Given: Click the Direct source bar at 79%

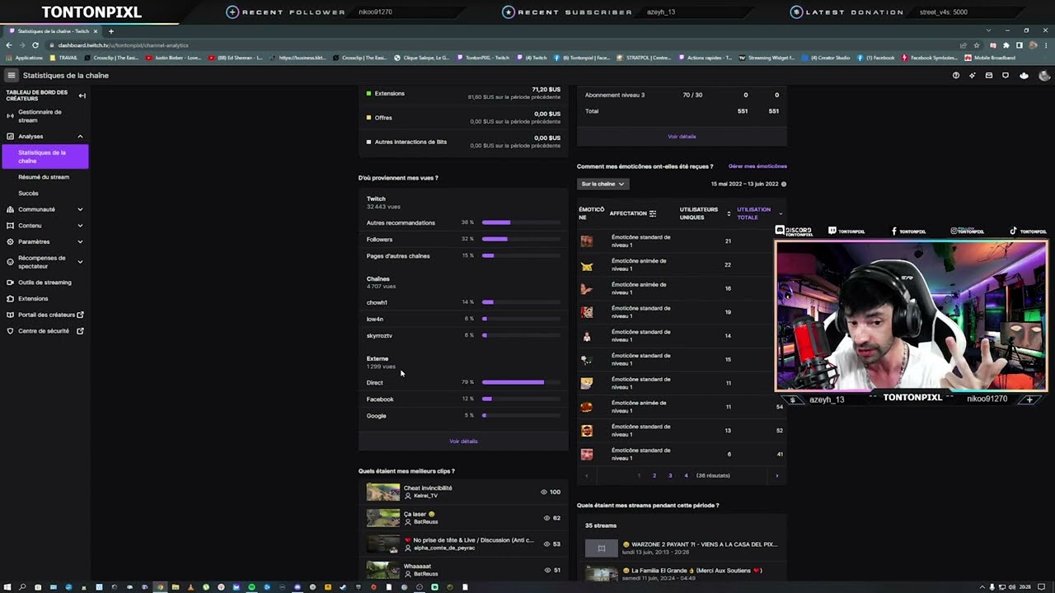Looking at the screenshot, I should pos(521,382).
